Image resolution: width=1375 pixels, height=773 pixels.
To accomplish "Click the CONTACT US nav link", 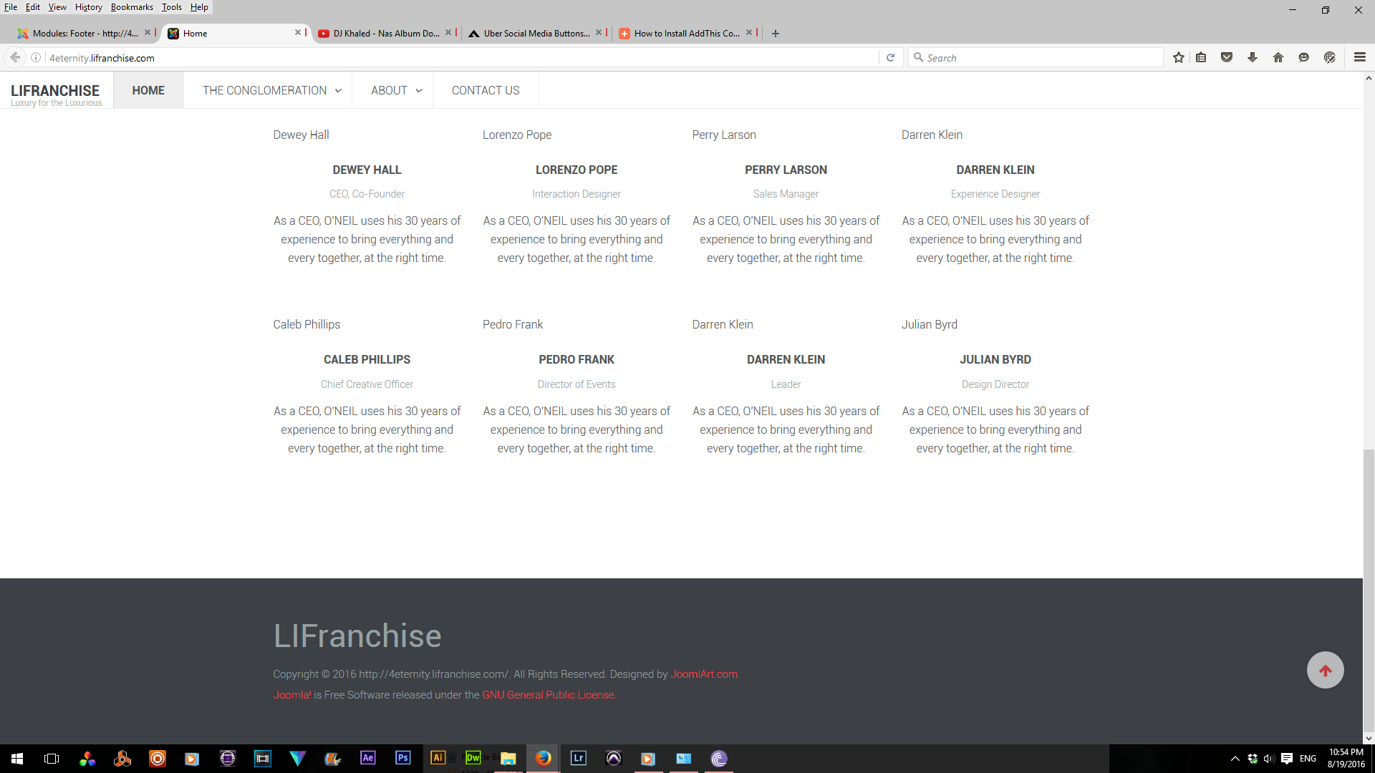I will click(x=486, y=90).
